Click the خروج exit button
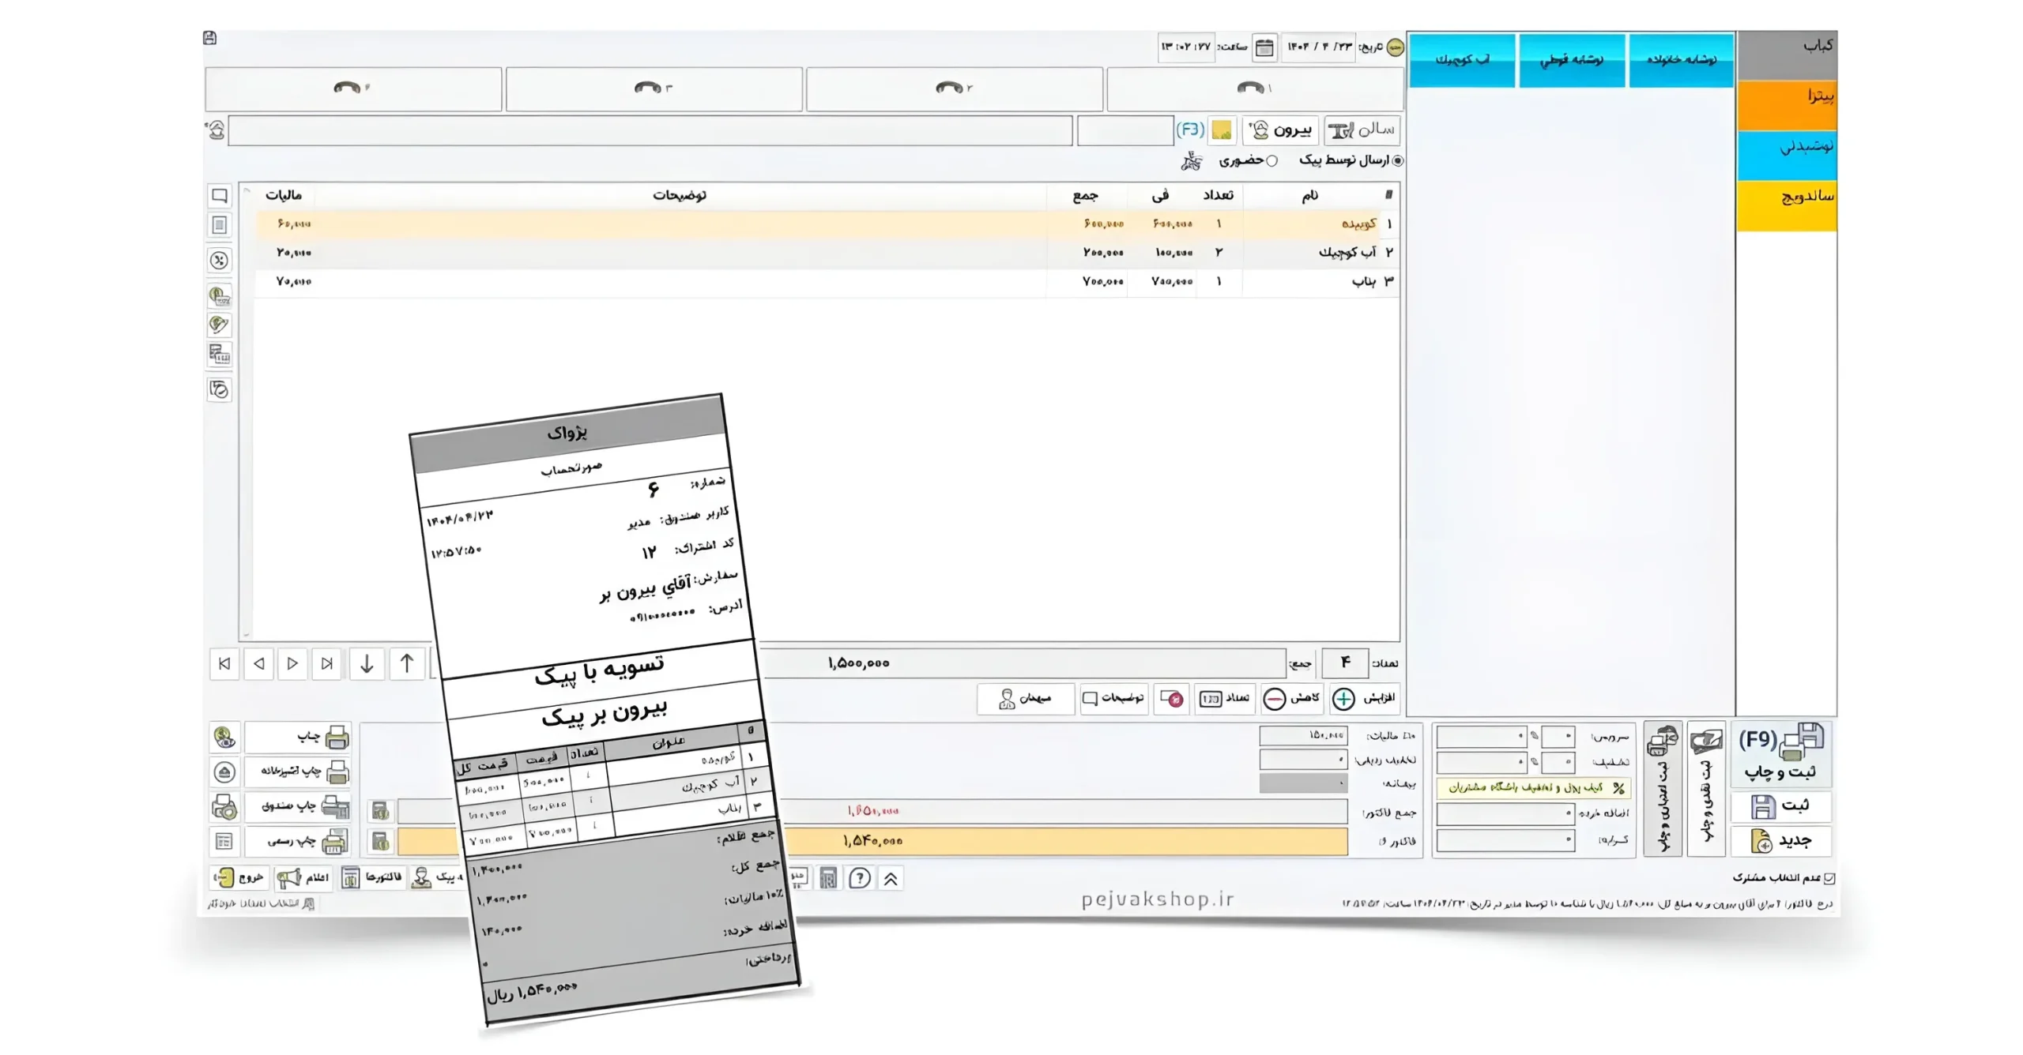The width and height of the screenshot is (2023, 1055). pyautogui.click(x=239, y=877)
